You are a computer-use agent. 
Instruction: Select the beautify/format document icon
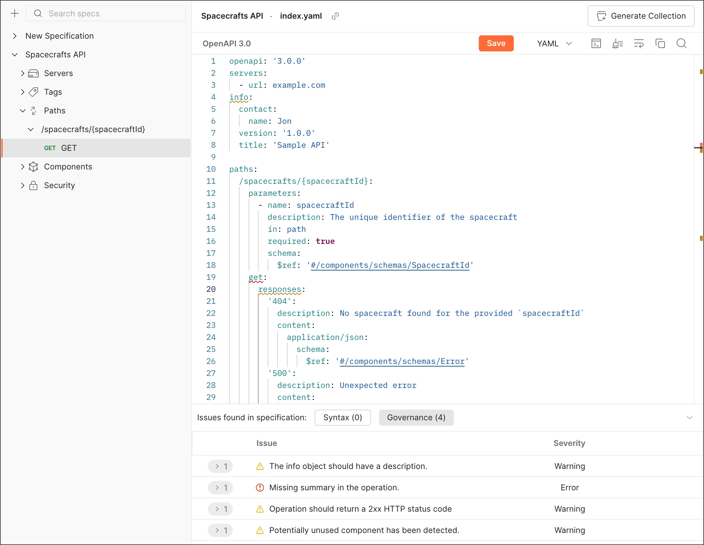618,43
